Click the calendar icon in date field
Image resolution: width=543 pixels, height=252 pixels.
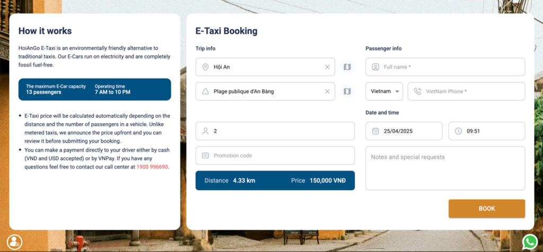[x=375, y=131]
